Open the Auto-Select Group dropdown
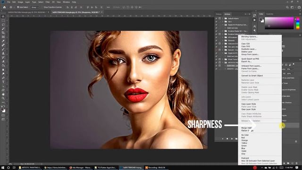302x170 pixels. [34, 7]
